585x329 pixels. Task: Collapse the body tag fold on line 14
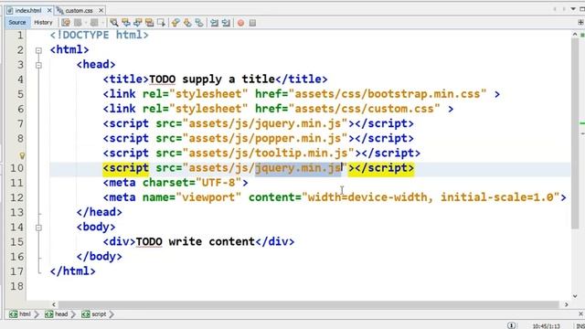pyautogui.click(x=38, y=228)
